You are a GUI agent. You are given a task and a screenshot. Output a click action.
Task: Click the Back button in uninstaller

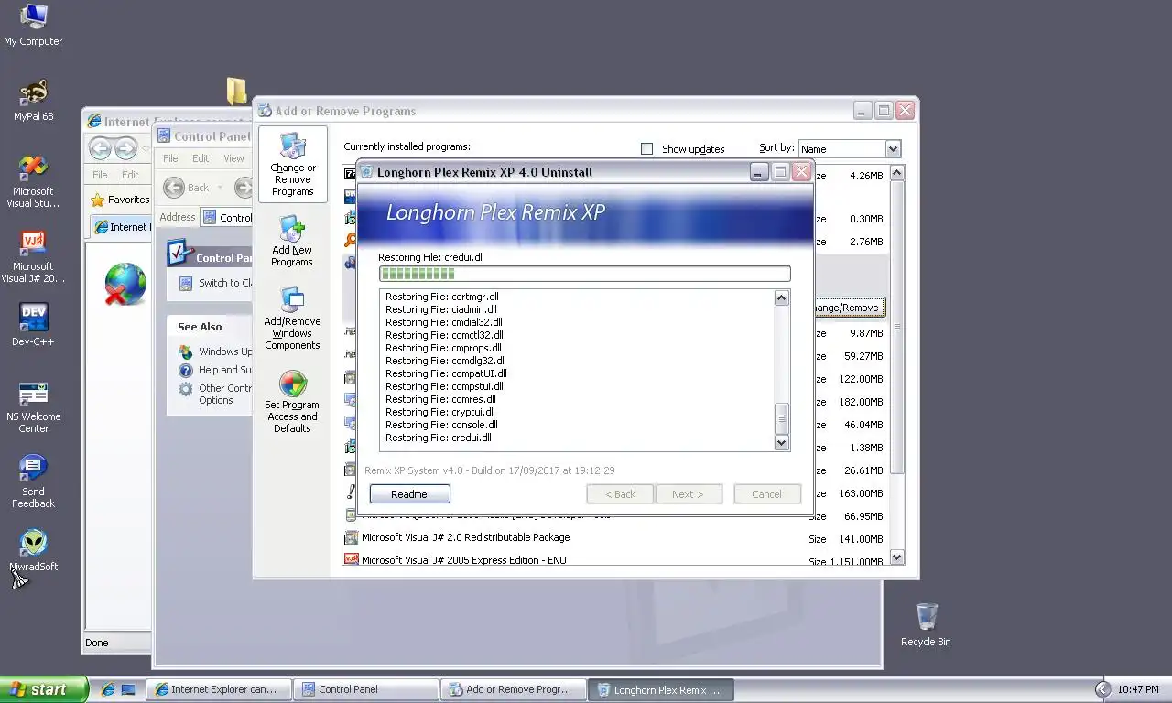point(620,494)
